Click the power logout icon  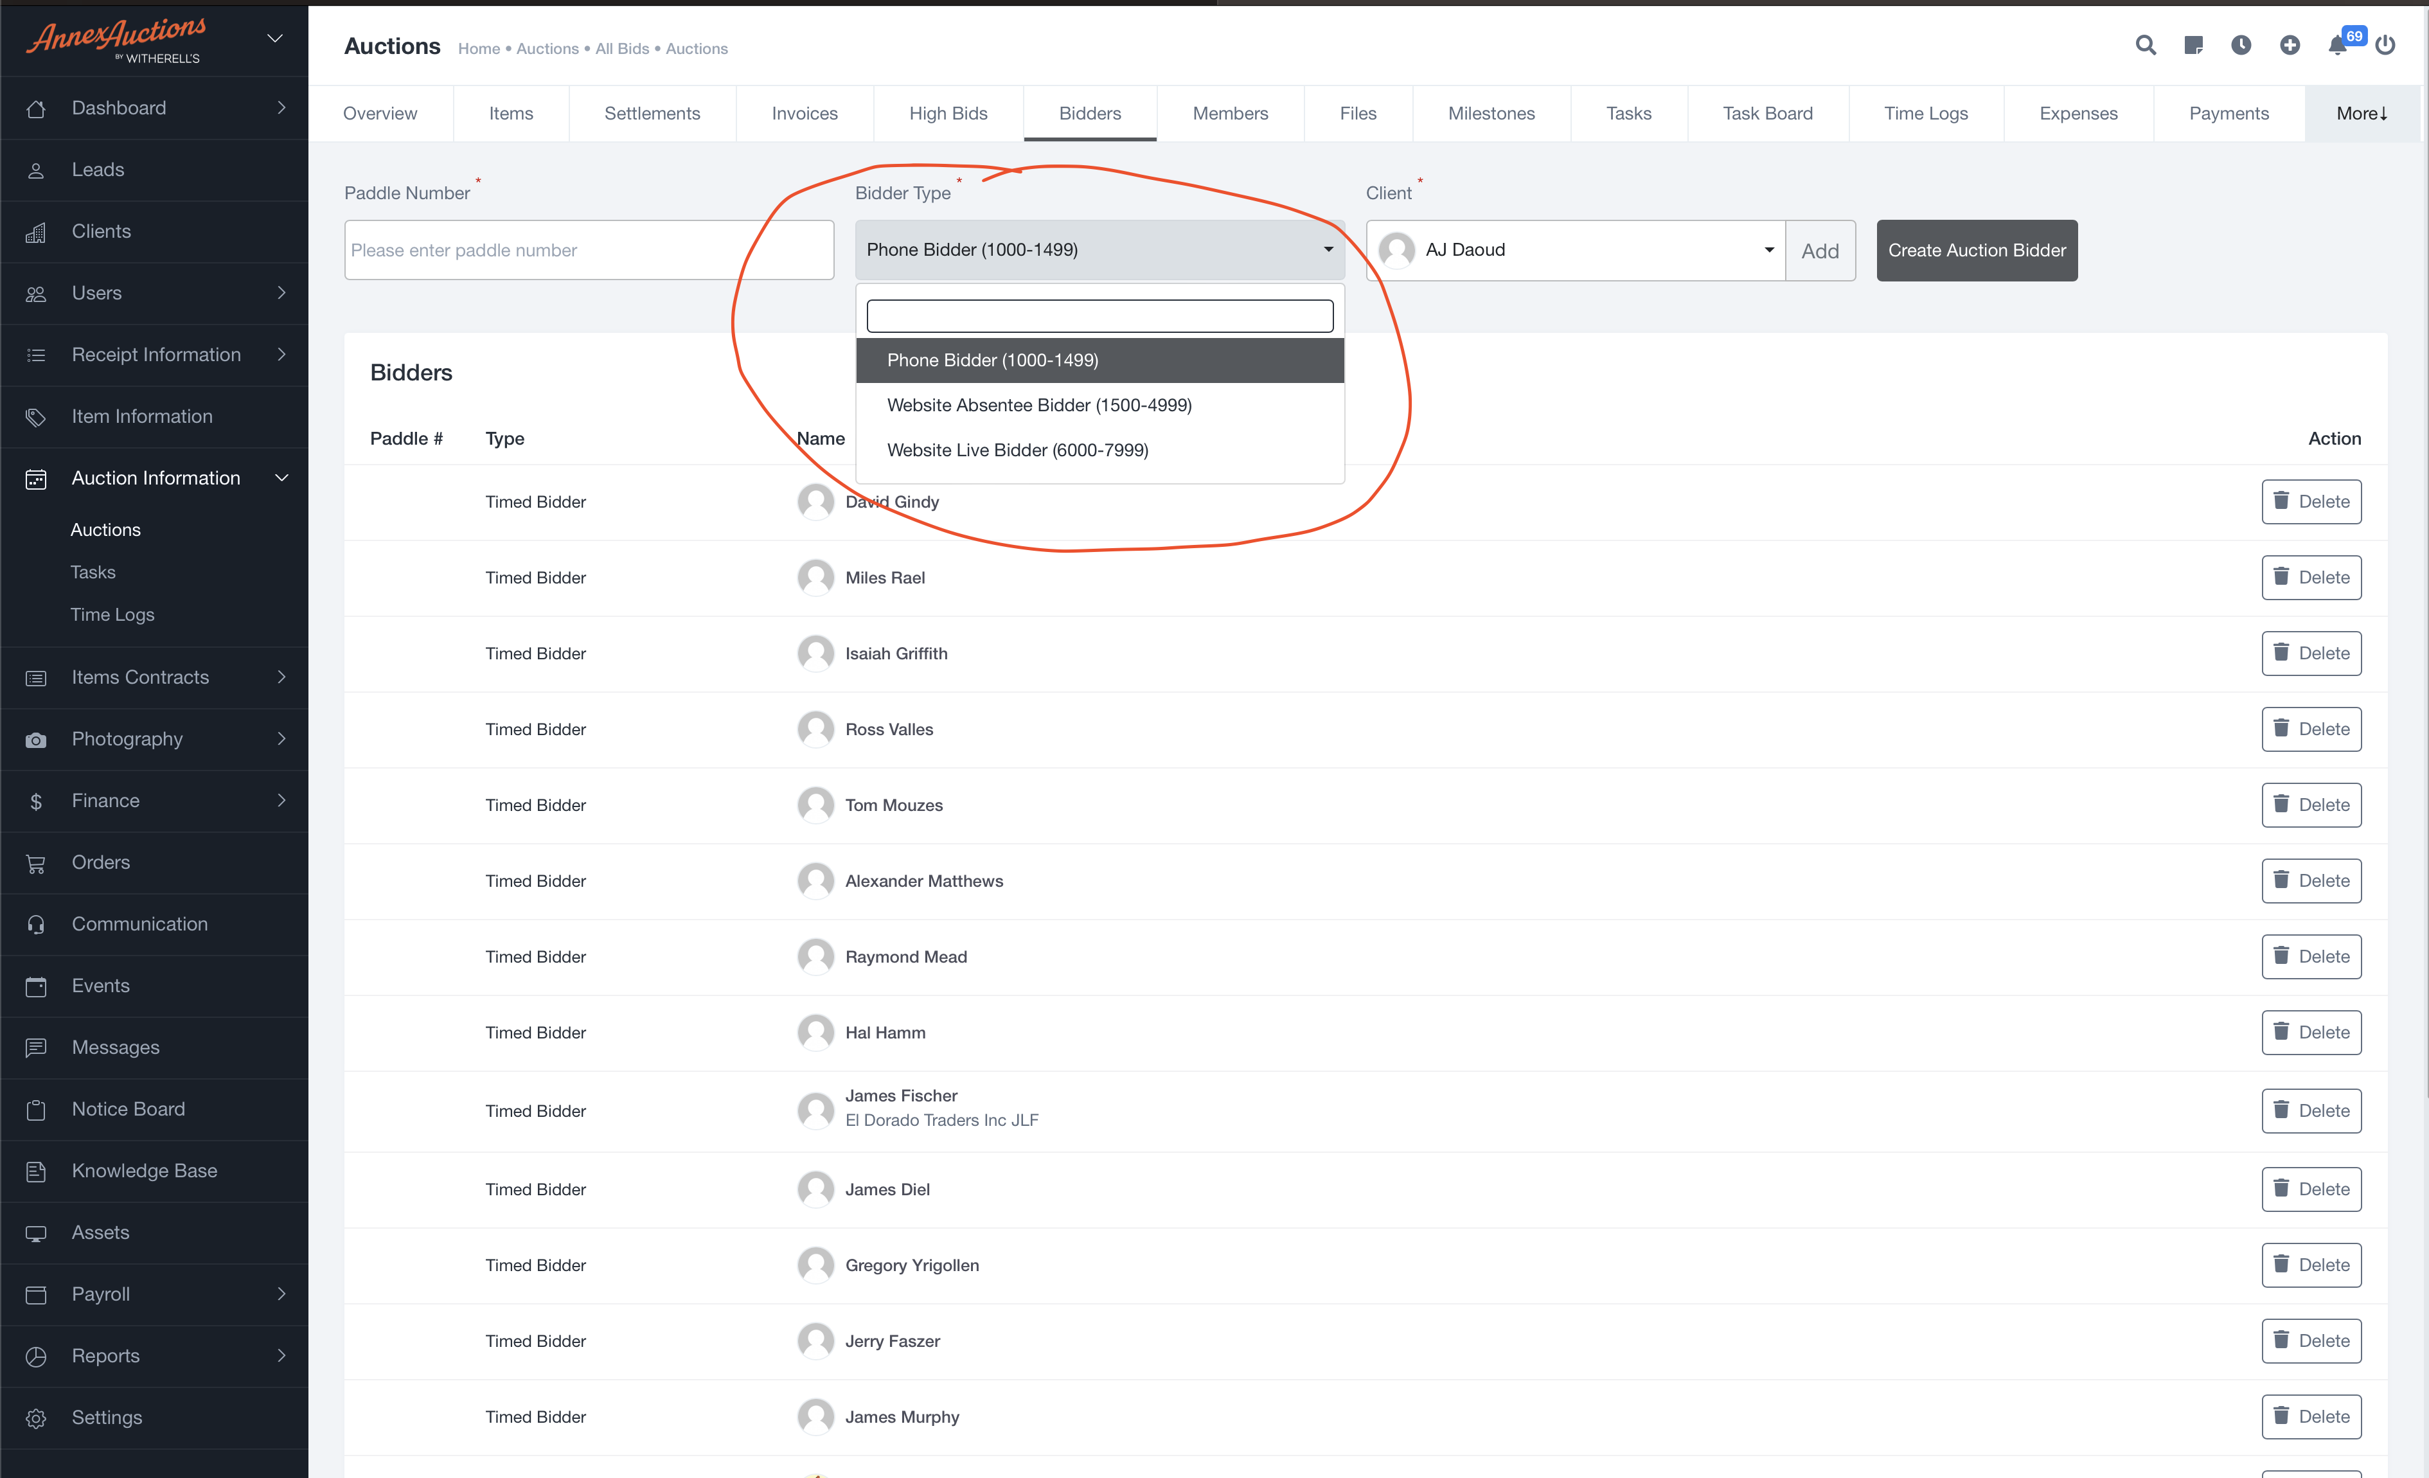click(x=2385, y=46)
